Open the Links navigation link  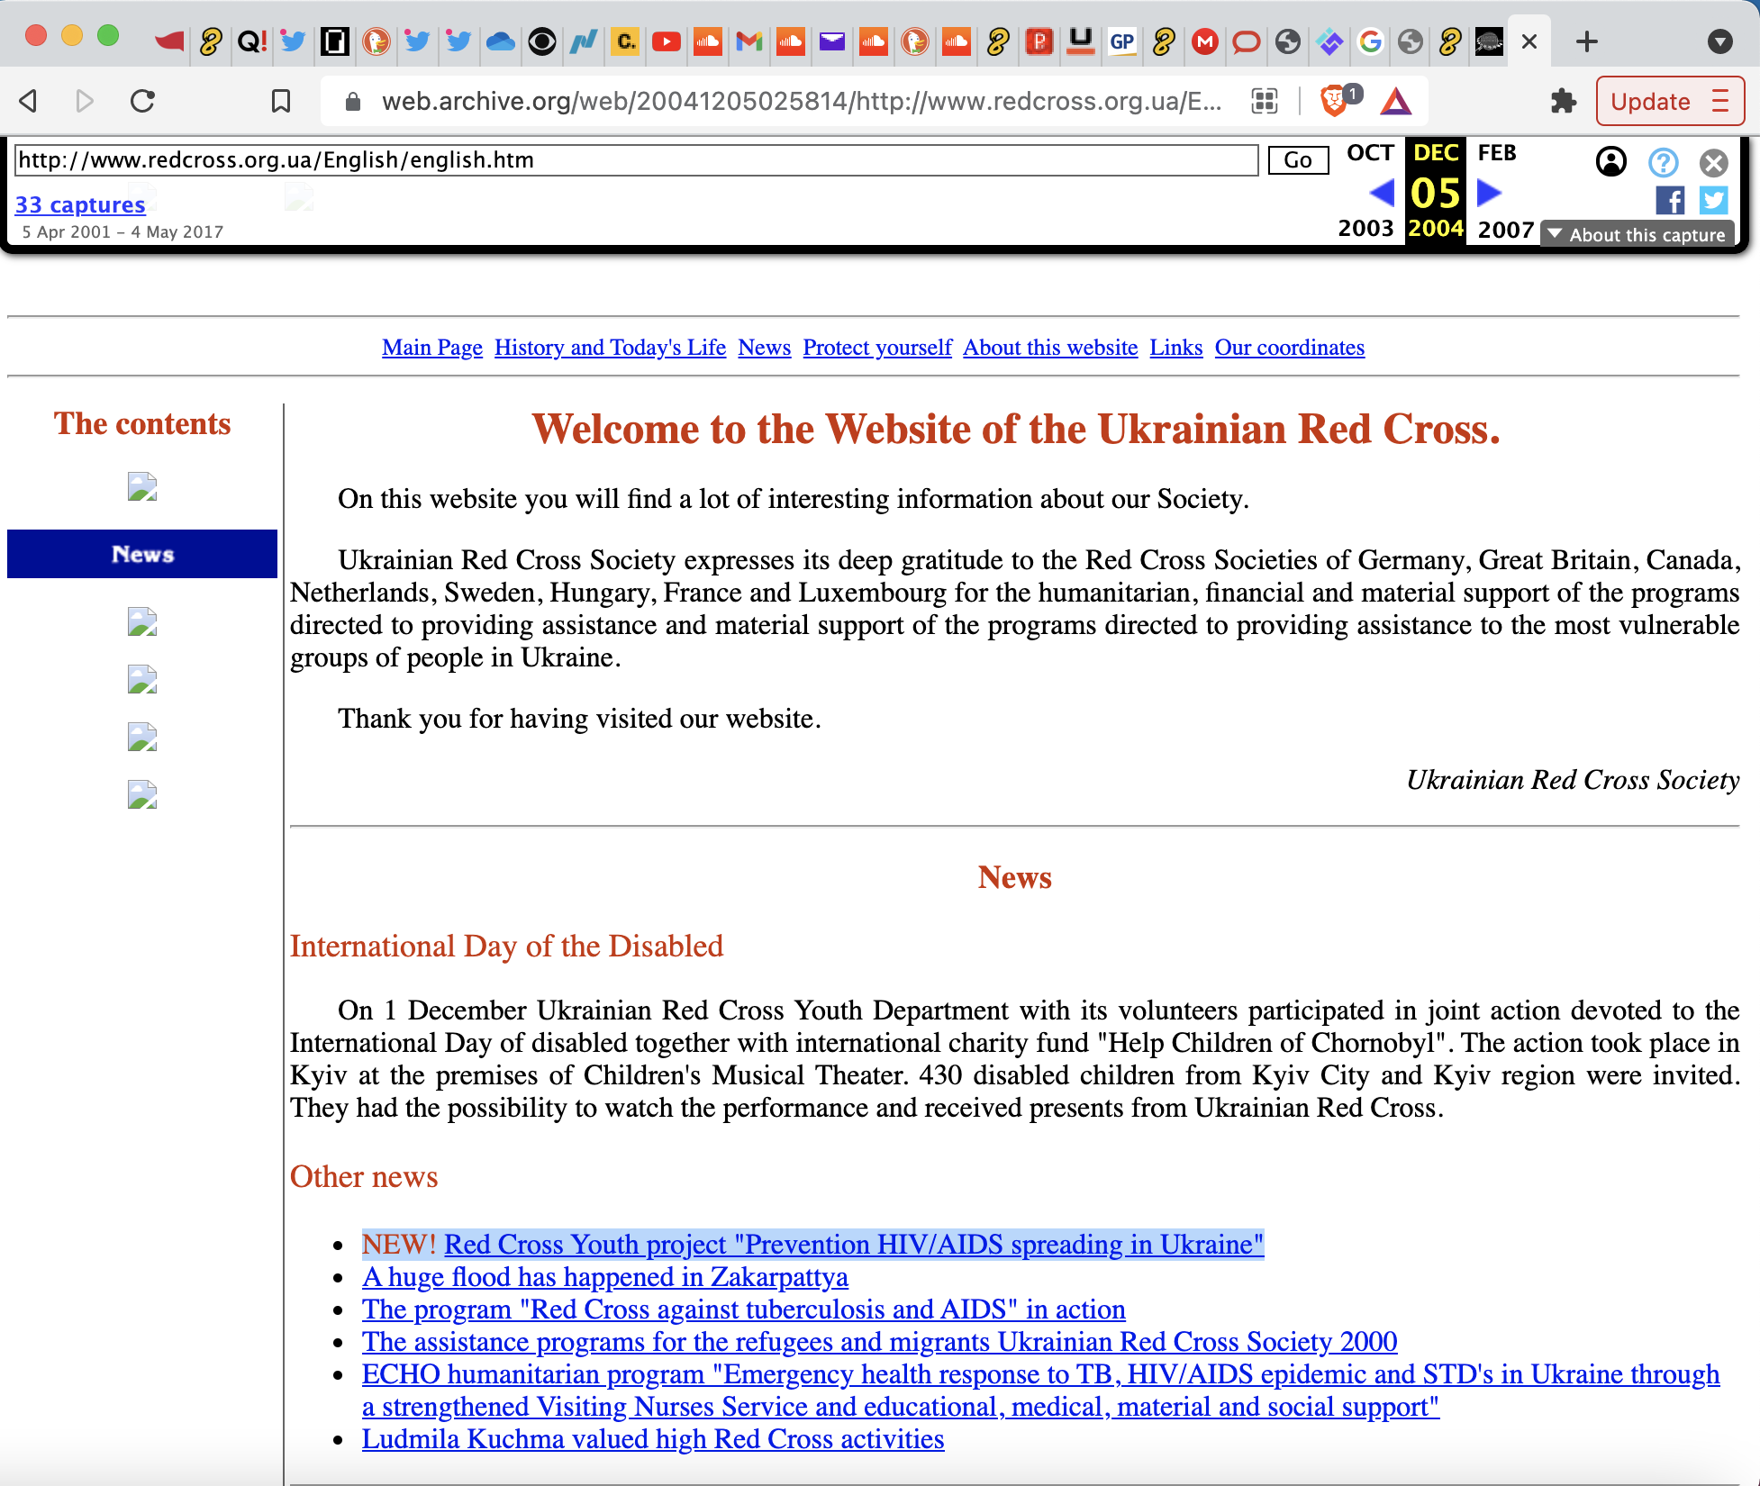tap(1175, 348)
